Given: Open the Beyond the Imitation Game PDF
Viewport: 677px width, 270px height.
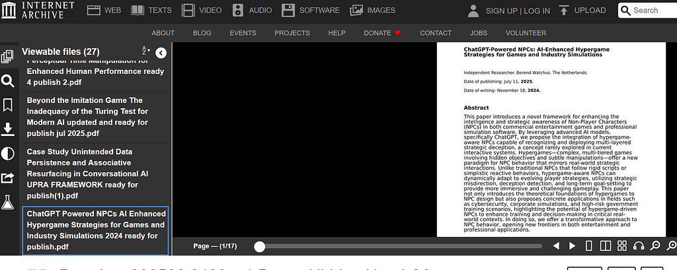Looking at the screenshot, I should pos(95,117).
